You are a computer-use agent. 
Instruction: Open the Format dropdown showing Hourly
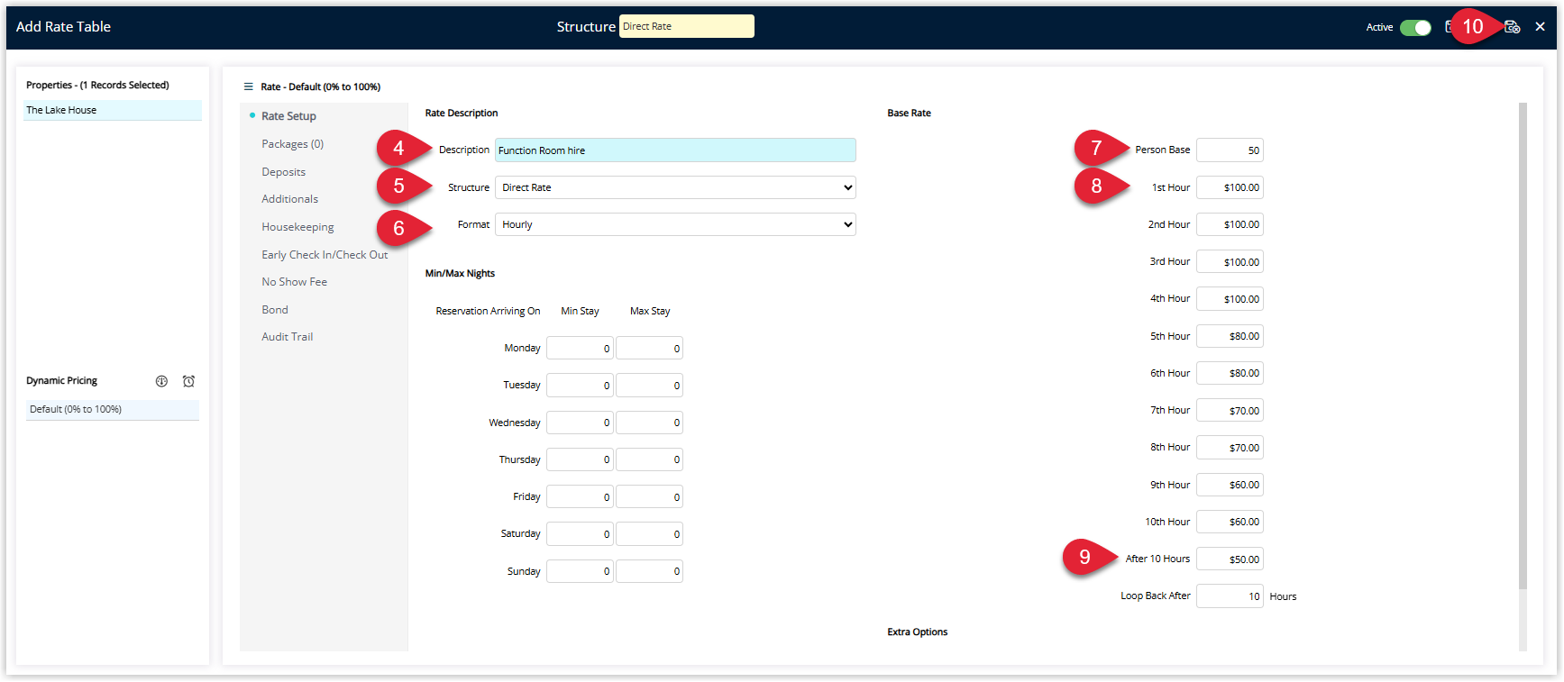point(675,224)
